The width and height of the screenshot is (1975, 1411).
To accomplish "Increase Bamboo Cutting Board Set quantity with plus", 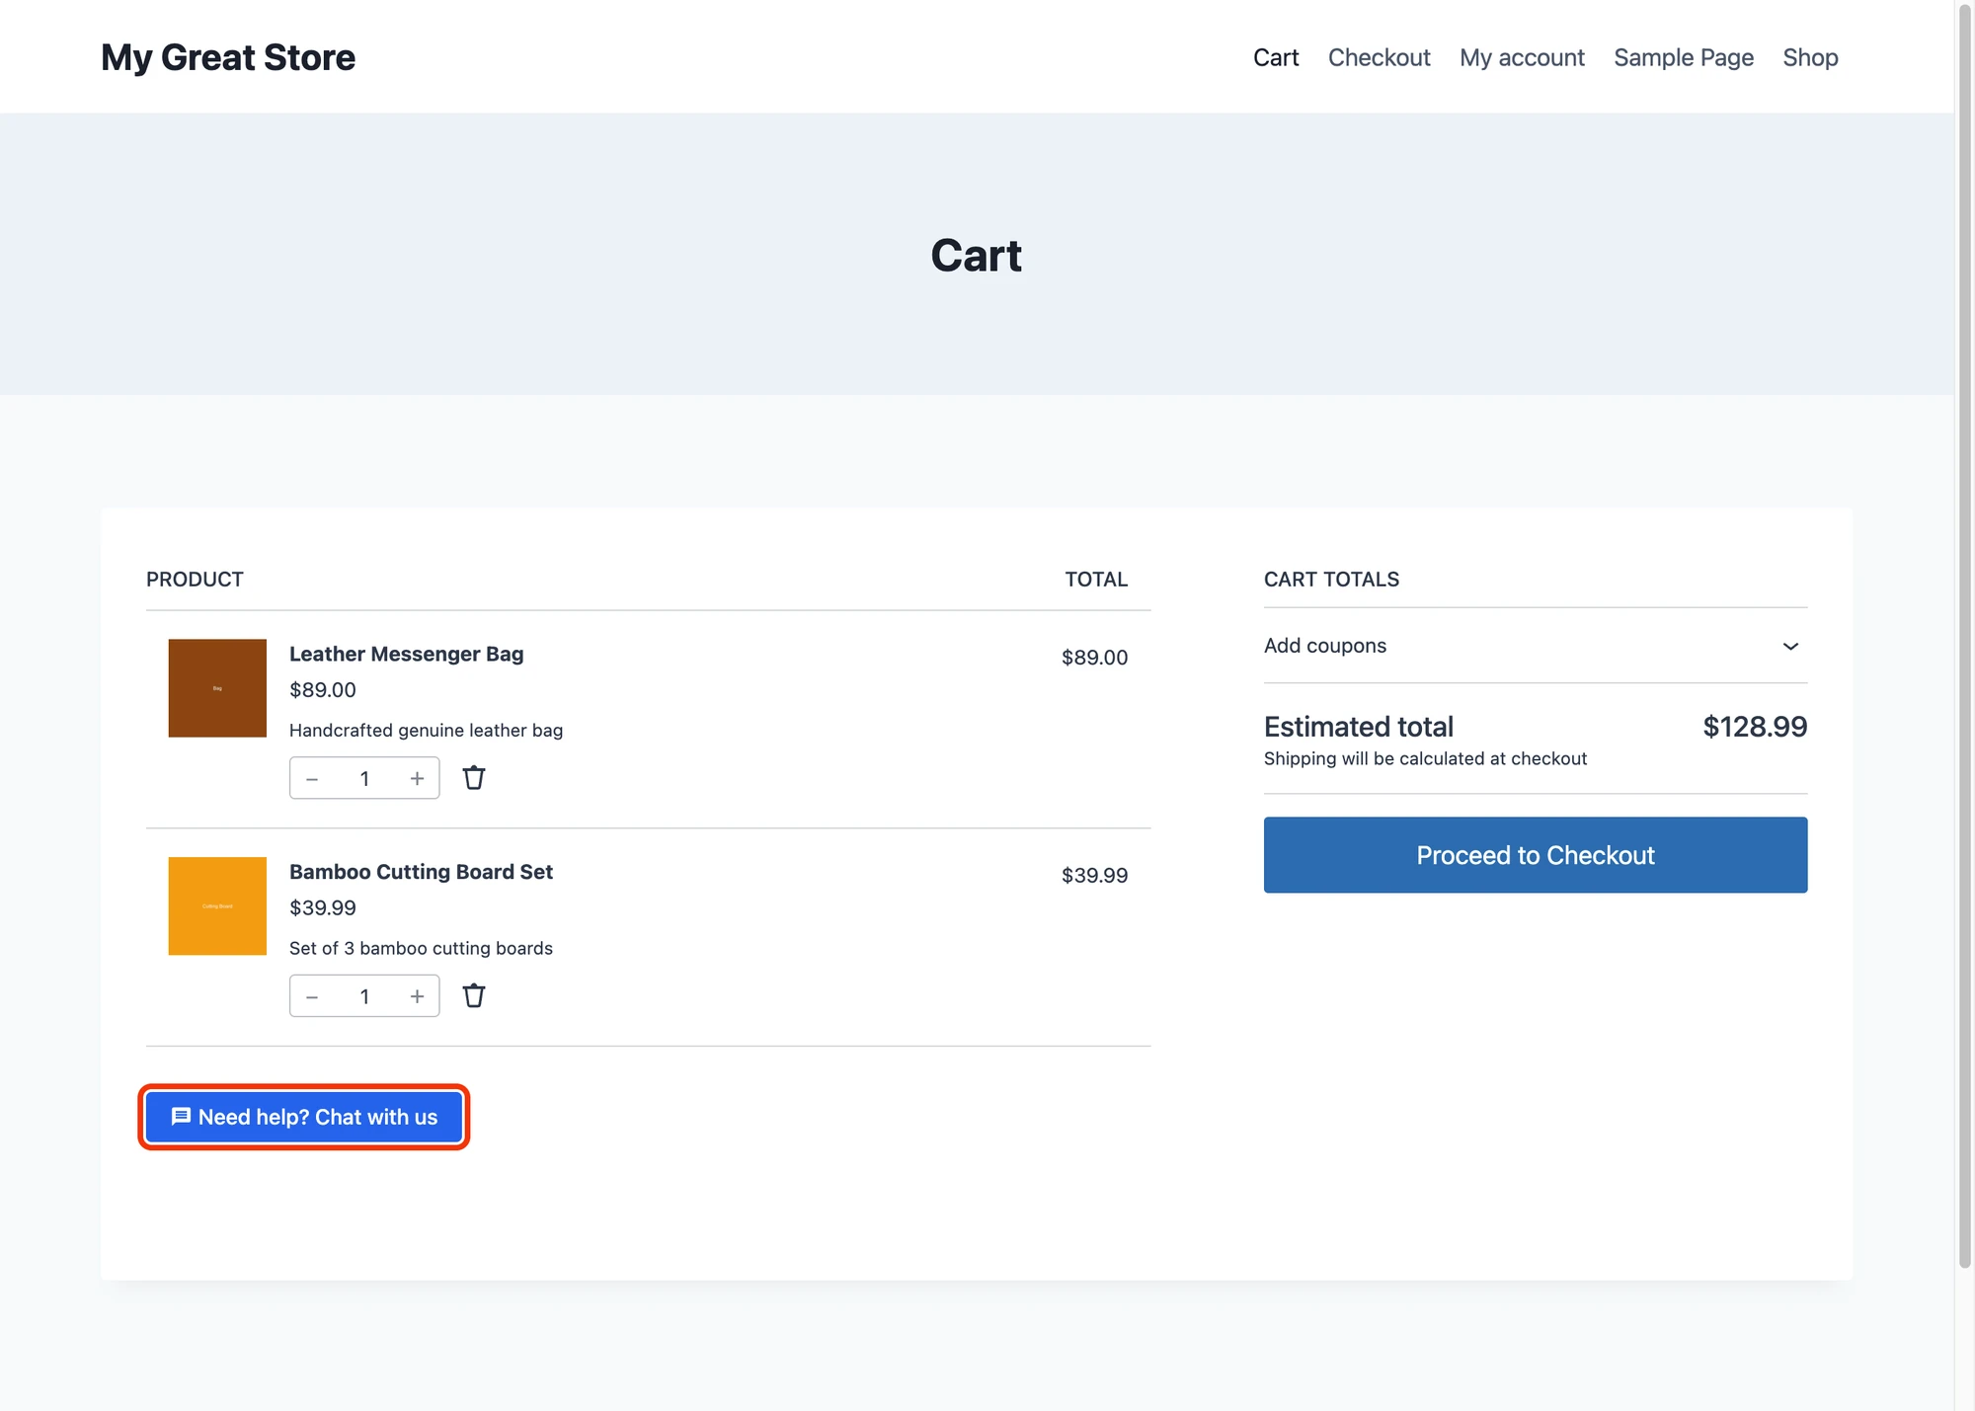I will [417, 995].
